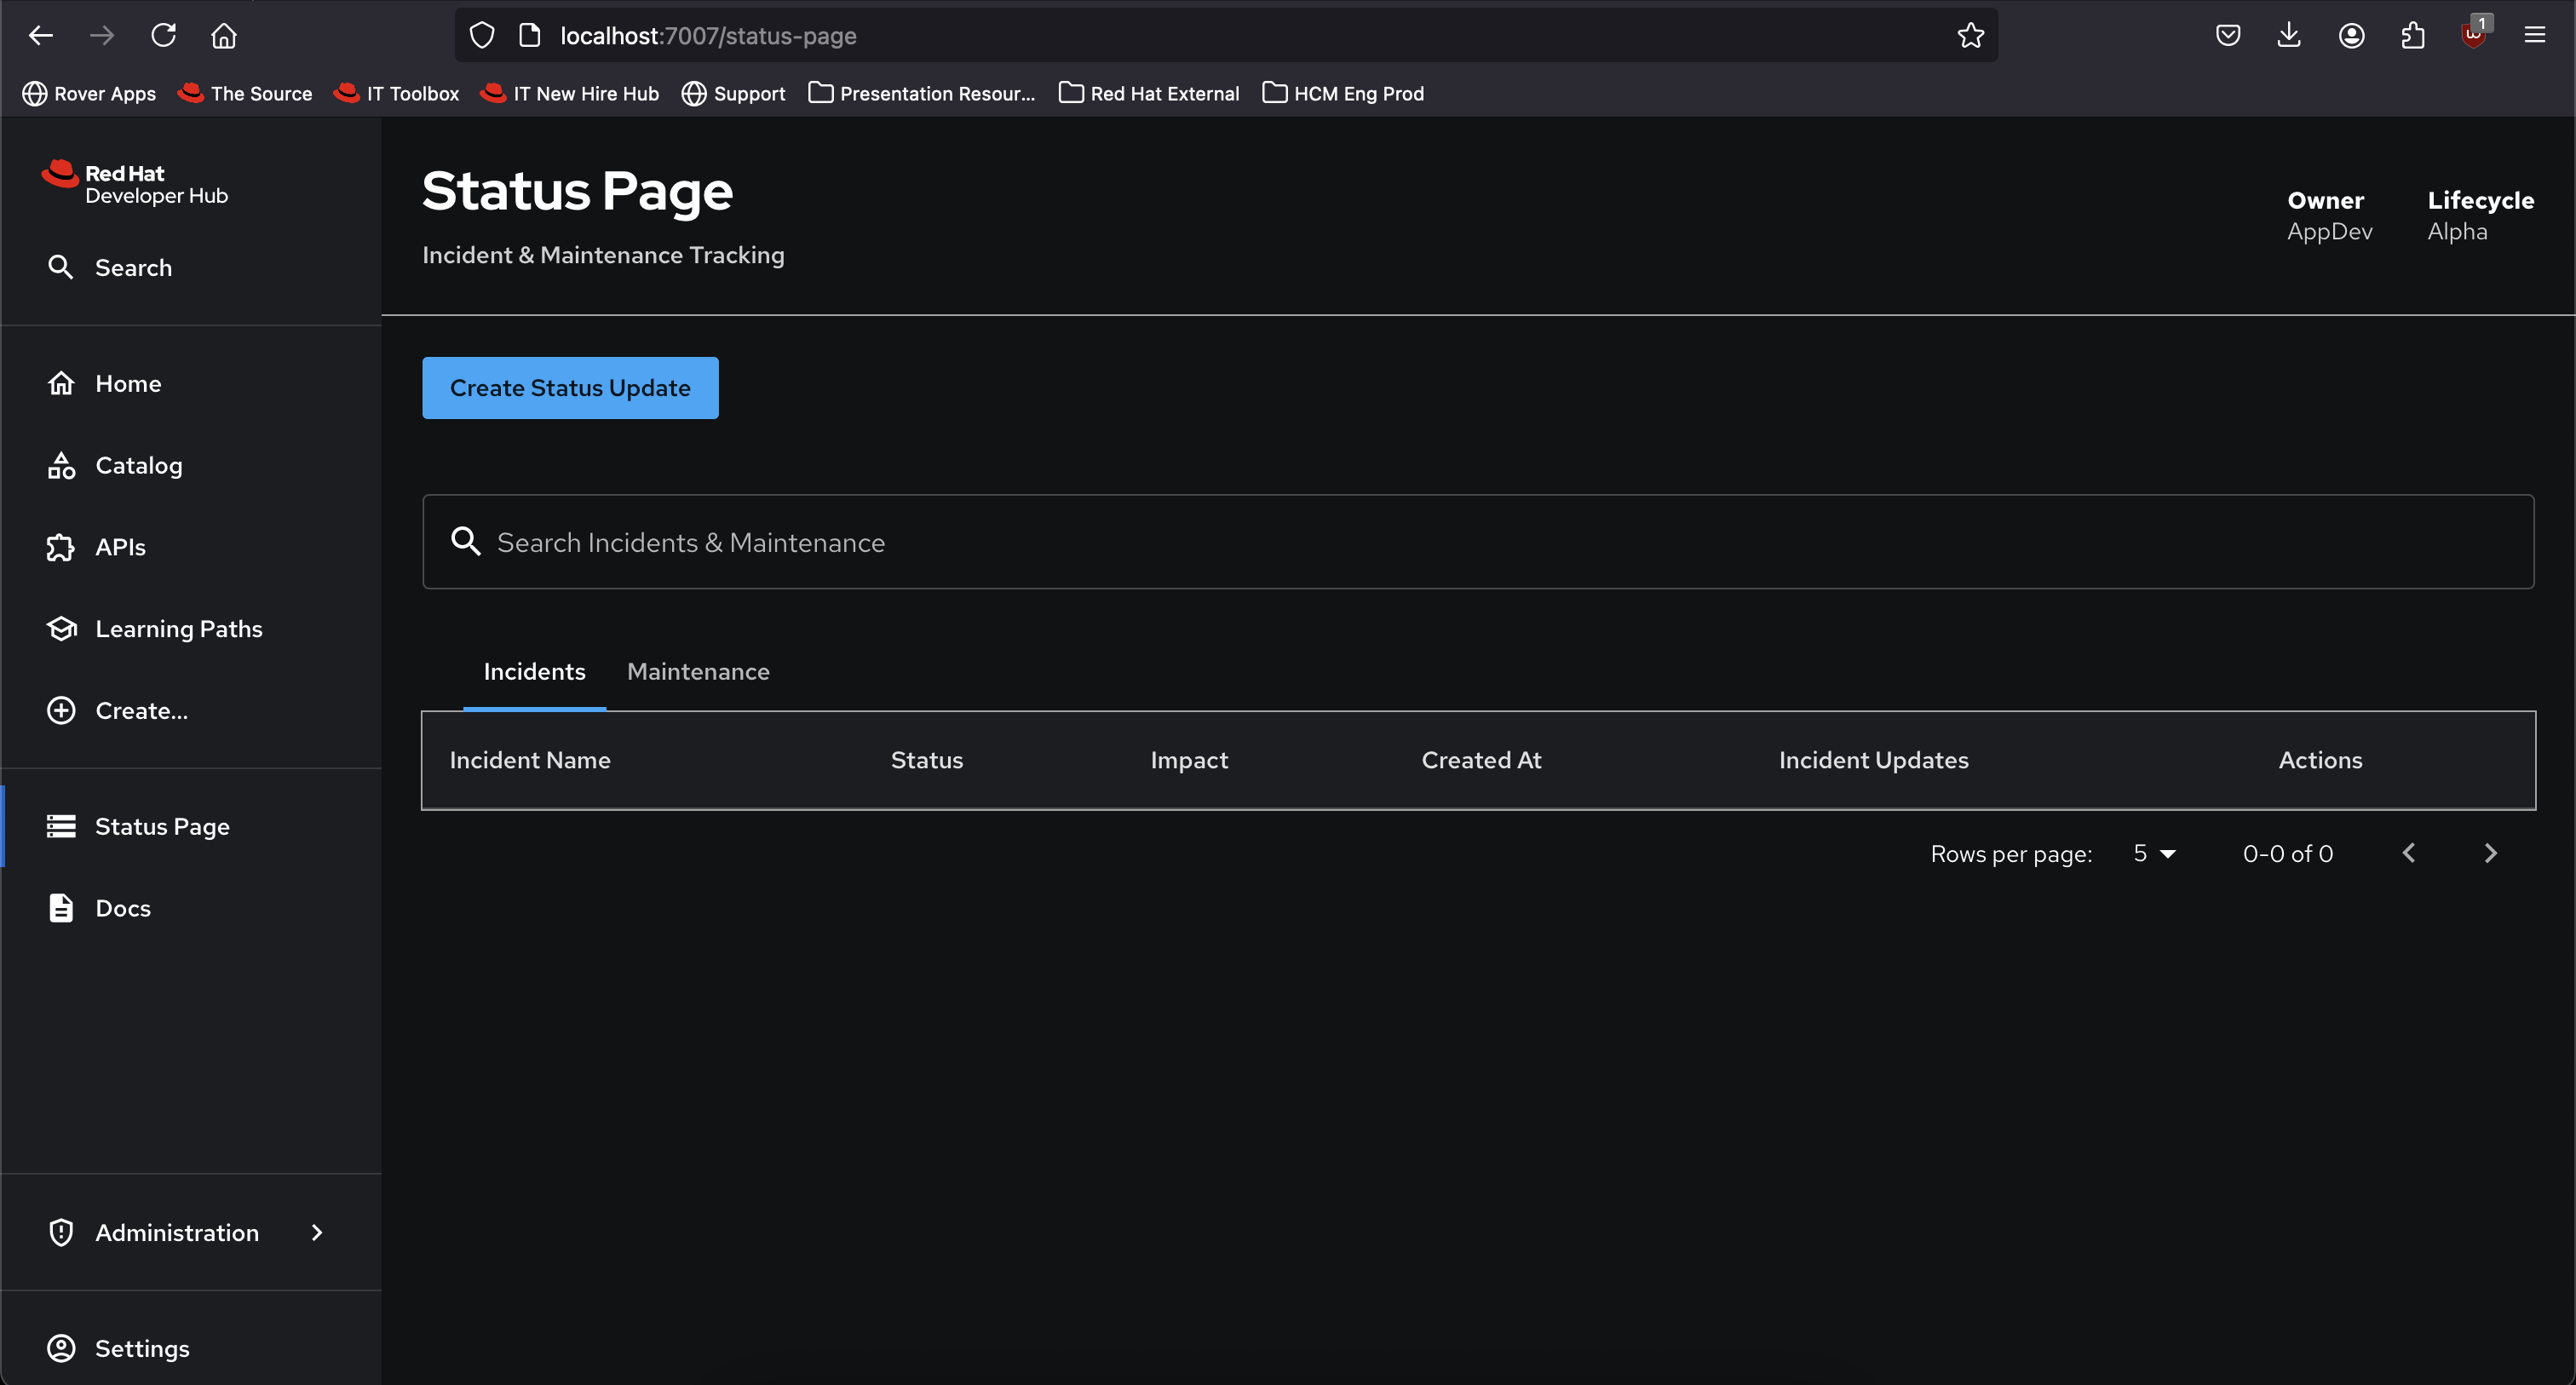Open the browser extensions puzzle icon
The image size is (2576, 1385).
2412,36
